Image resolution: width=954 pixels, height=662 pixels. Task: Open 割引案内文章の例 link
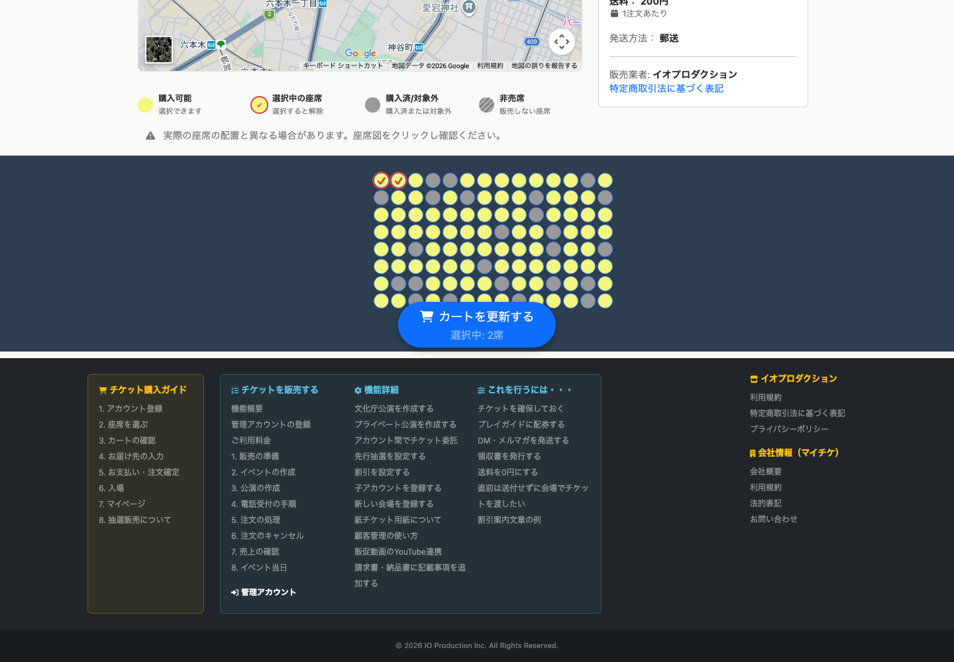click(x=509, y=520)
